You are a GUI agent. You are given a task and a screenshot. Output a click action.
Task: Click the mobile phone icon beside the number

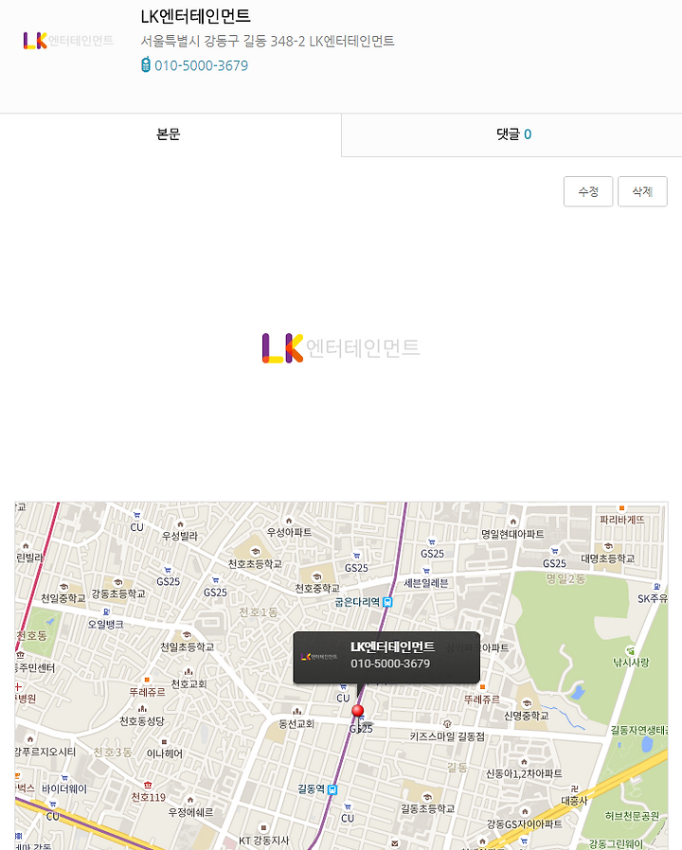146,64
